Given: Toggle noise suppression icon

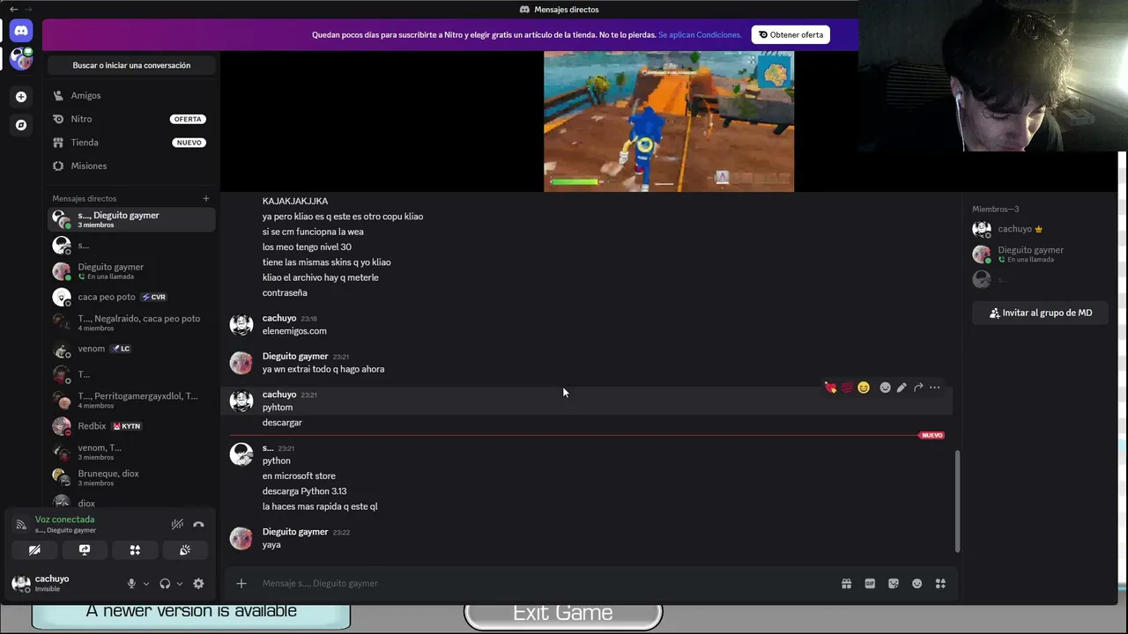Looking at the screenshot, I should [x=177, y=524].
